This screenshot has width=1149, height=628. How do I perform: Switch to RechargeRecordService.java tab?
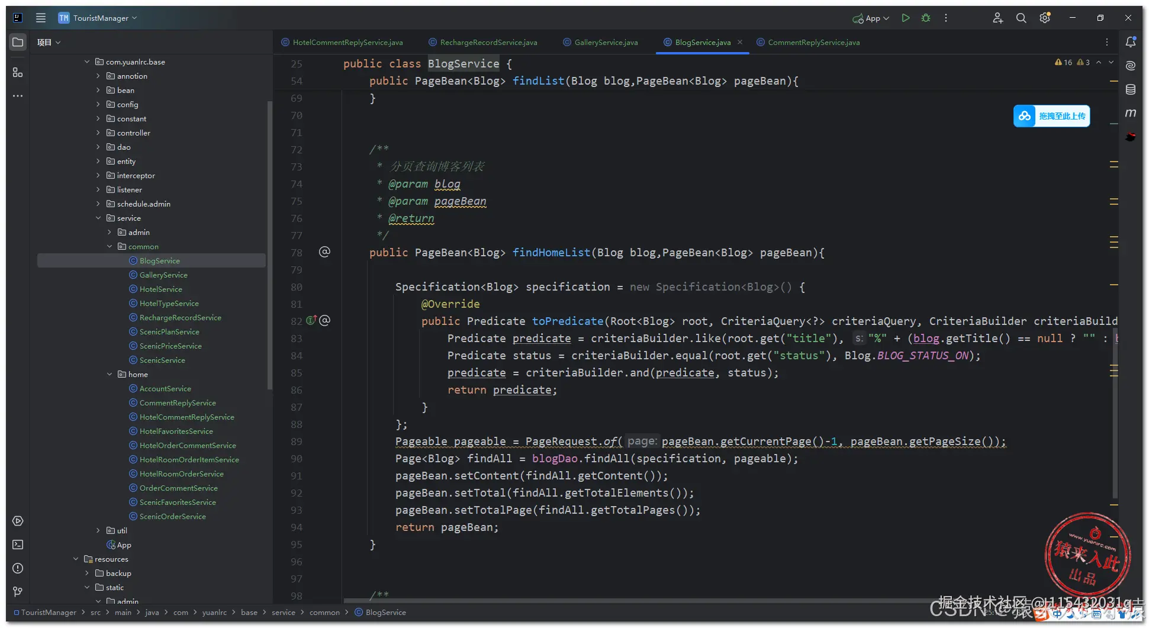pos(482,42)
